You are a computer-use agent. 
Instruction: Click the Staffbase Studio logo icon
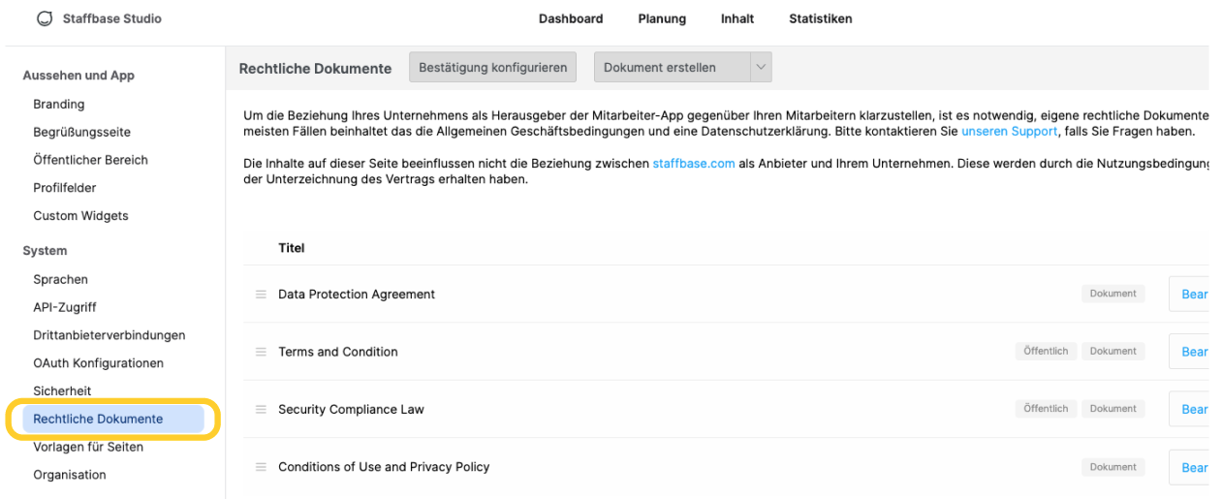[44, 18]
